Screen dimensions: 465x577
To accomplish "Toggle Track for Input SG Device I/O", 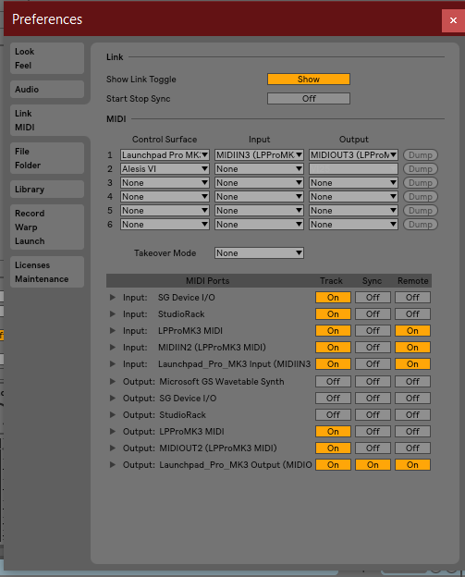I will pyautogui.click(x=333, y=298).
